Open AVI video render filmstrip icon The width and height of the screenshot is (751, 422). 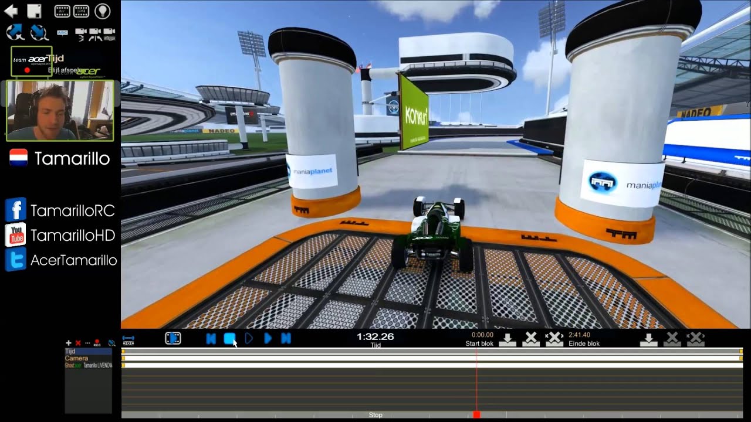[62, 11]
